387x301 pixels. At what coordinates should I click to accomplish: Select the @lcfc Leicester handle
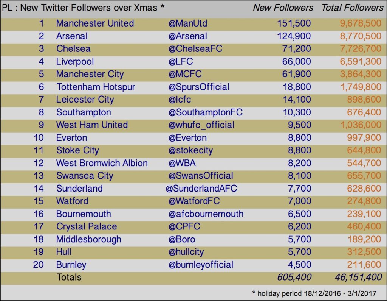coord(180,100)
